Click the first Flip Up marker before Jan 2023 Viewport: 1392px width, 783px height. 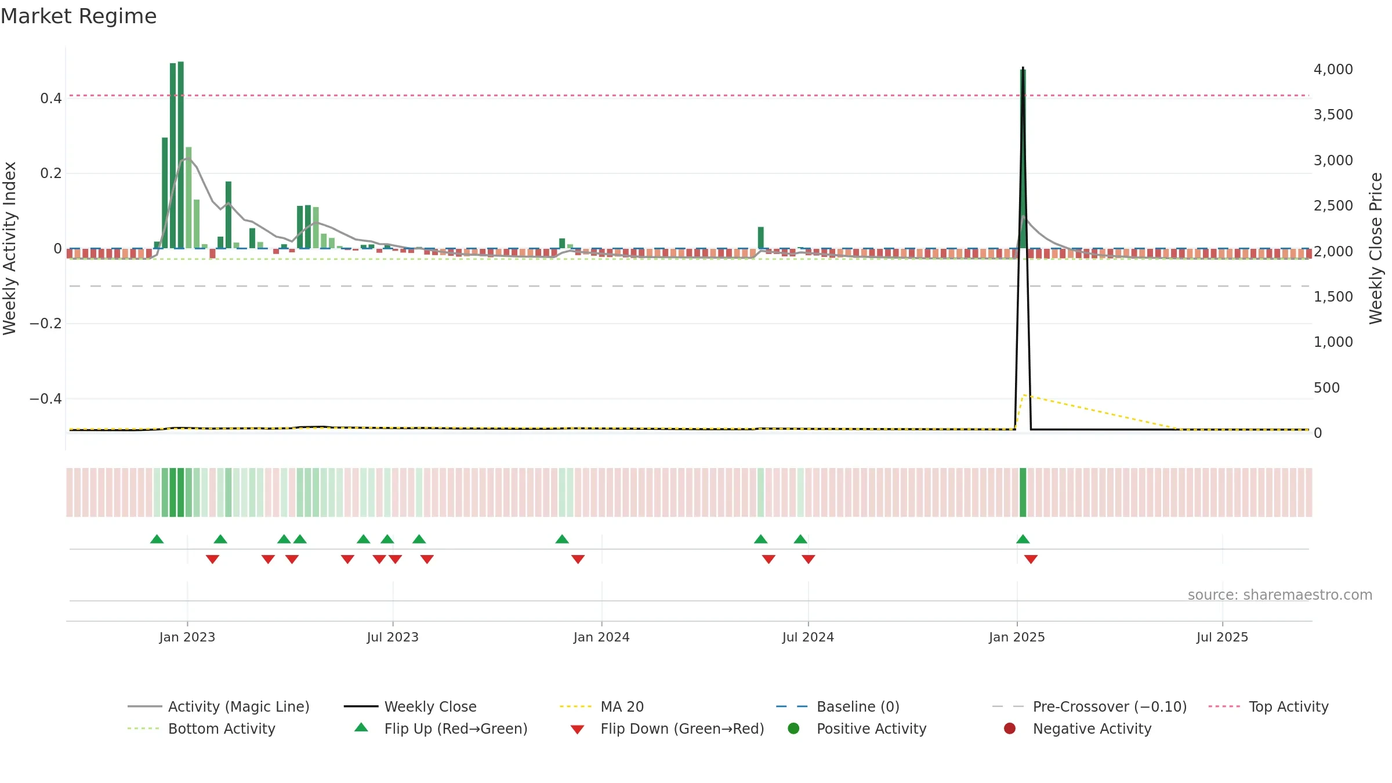point(157,539)
